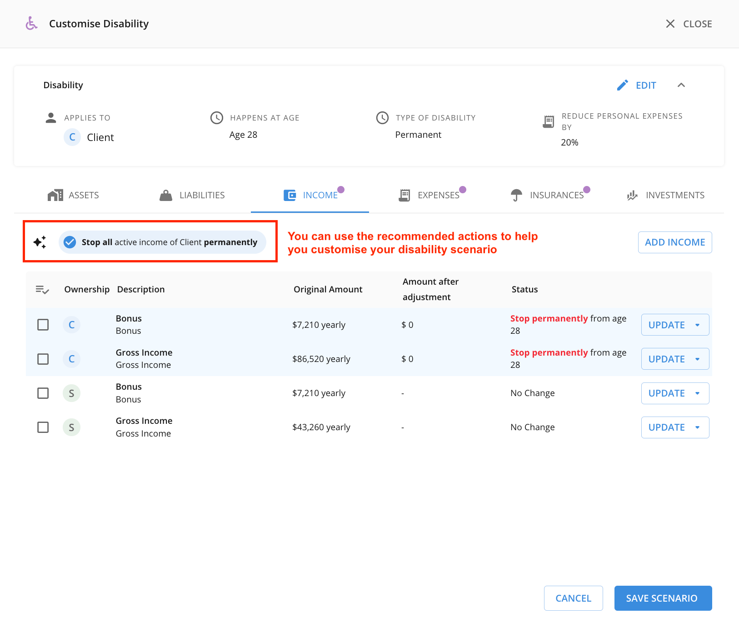Click the pencil Edit icon
The height and width of the screenshot is (623, 739).
point(622,85)
